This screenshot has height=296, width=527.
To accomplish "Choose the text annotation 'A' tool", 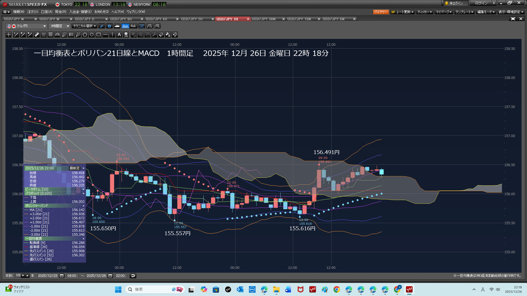I will [119, 35].
